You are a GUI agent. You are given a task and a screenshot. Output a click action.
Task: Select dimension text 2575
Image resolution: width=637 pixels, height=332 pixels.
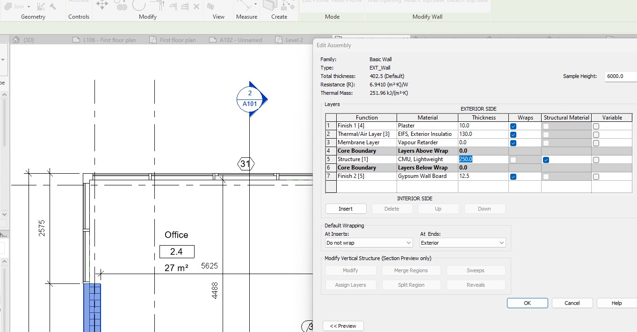(42, 228)
